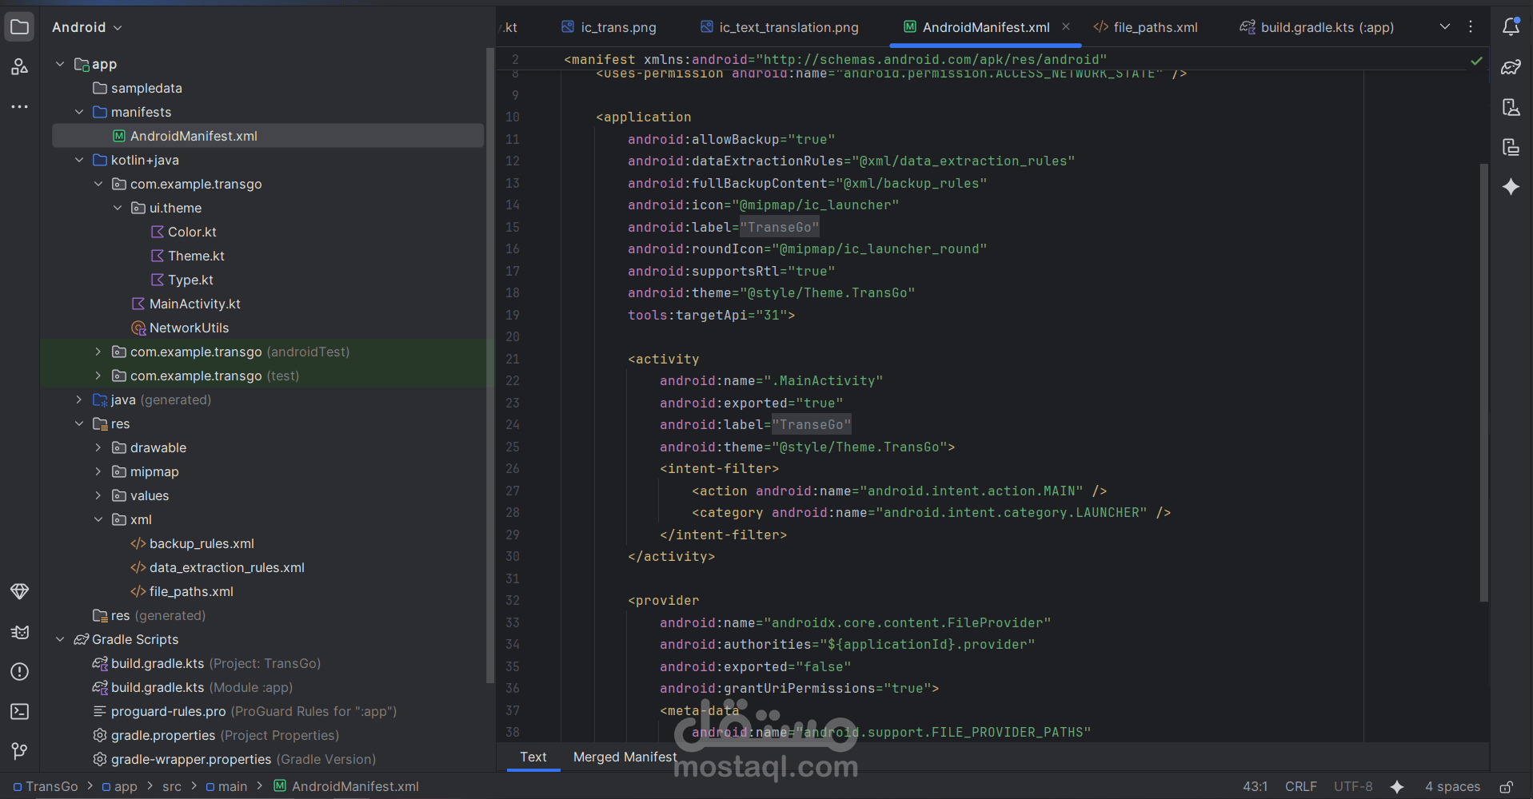Viewport: 1533px width, 799px height.
Task: Collapse the kotlin+java folder
Action: click(x=79, y=160)
